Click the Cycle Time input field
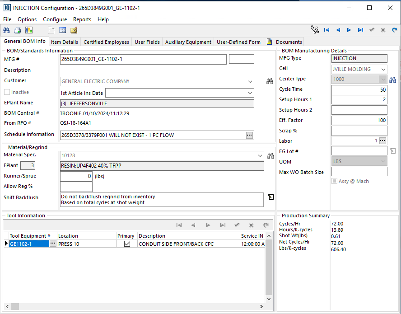The height and width of the screenshot is (314, 401). pos(359,89)
